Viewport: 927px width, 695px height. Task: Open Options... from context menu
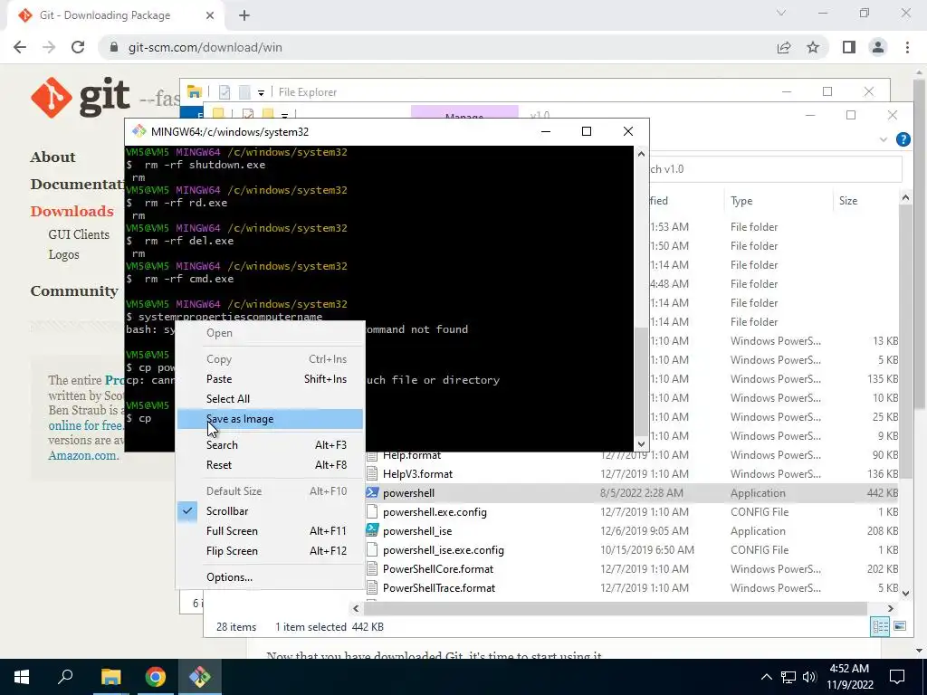(x=270, y=577)
